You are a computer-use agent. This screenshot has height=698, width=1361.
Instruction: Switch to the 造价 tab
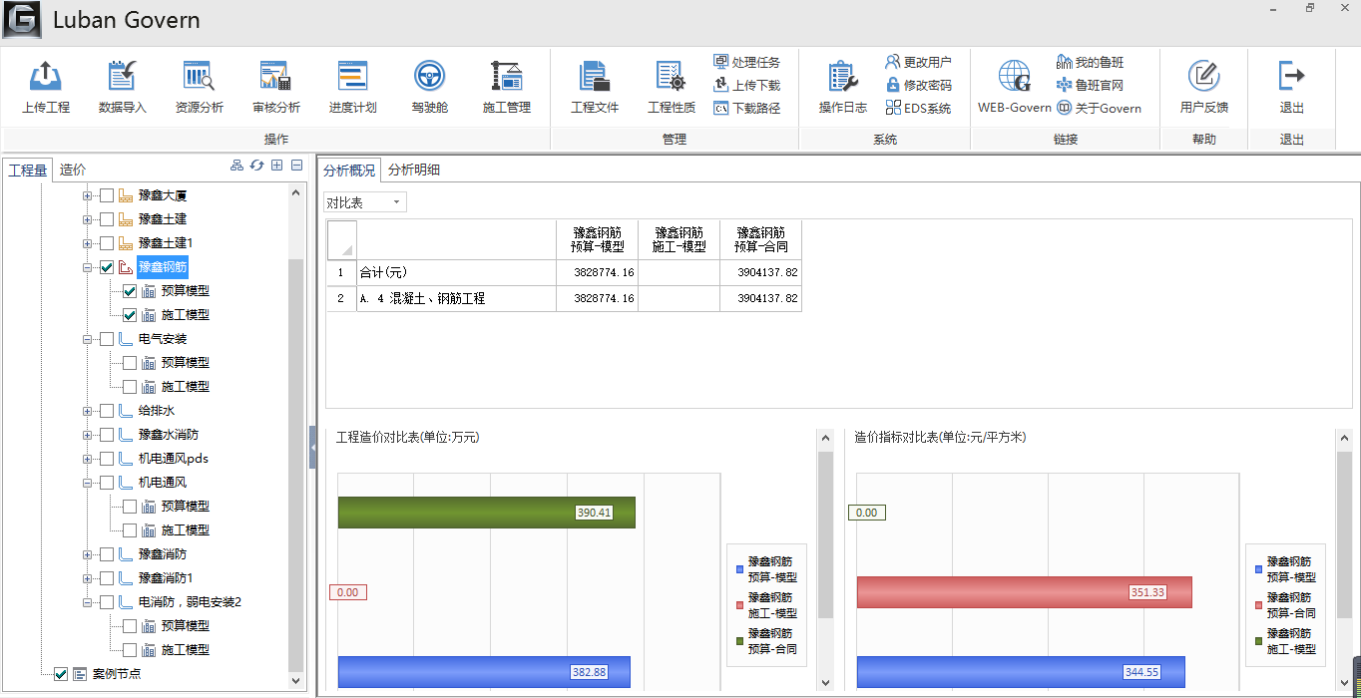click(73, 171)
